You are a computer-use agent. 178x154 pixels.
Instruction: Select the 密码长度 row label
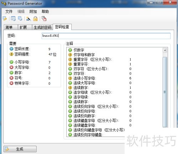pos(22,49)
